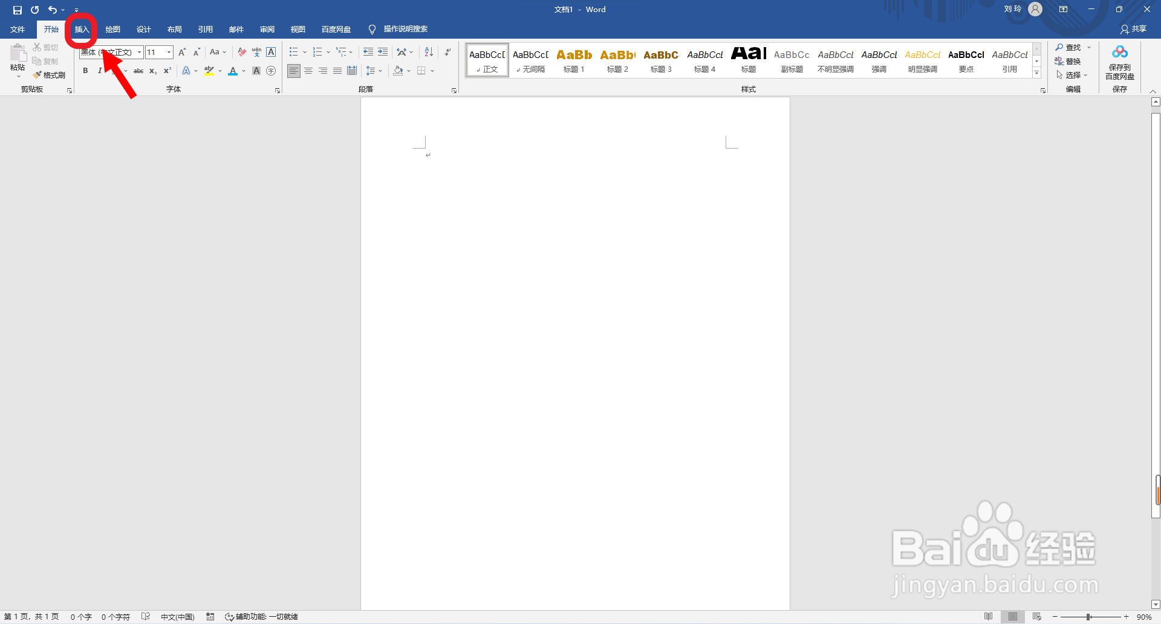The image size is (1161, 624).
Task: Click the Undo arrow icon
Action: tap(53, 10)
